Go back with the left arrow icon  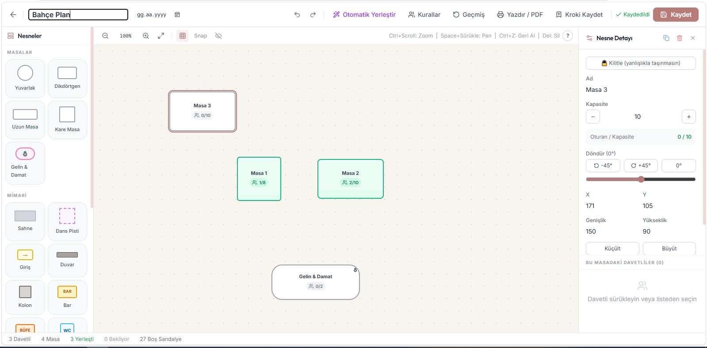point(13,15)
